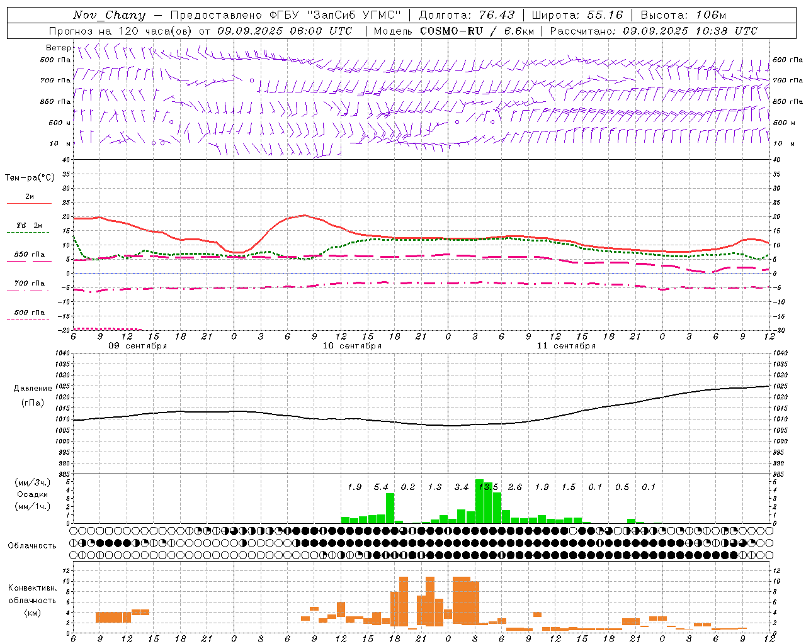Click 'Рассчитано: 09.09.2025 10:38 UTC' timestamp

click(654, 31)
